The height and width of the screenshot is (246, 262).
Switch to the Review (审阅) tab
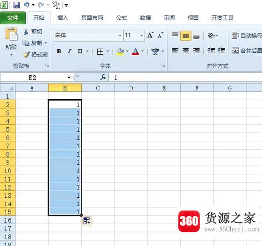click(169, 18)
